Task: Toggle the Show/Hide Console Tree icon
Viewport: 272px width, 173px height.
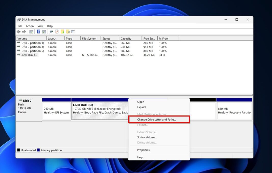Action: click(x=31, y=31)
